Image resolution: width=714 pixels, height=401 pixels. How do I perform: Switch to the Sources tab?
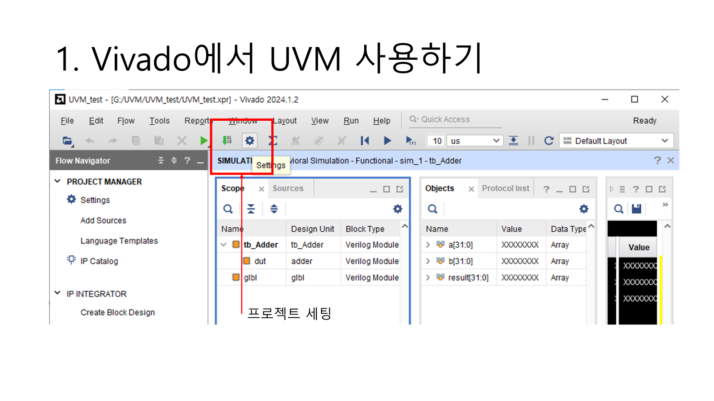coord(288,188)
